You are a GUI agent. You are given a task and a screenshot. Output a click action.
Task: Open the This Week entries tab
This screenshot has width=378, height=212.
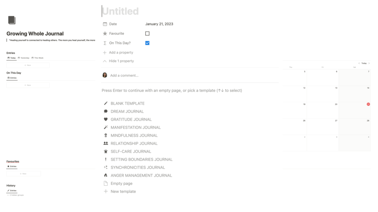(x=38, y=58)
